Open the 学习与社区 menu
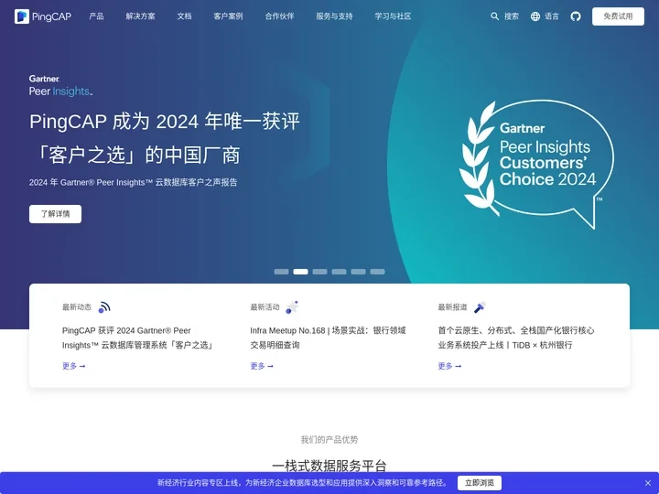The width and height of the screenshot is (659, 494). (x=393, y=16)
